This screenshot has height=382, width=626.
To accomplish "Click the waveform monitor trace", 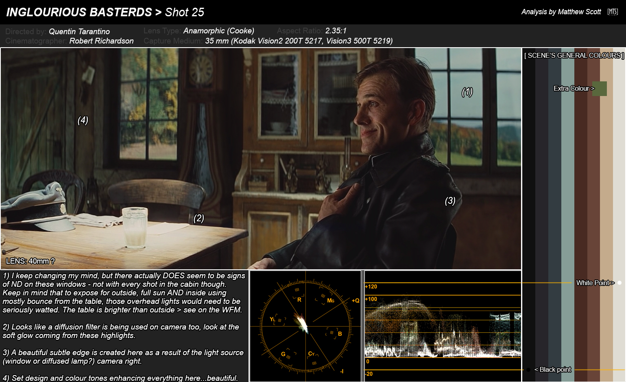I will click(x=443, y=330).
